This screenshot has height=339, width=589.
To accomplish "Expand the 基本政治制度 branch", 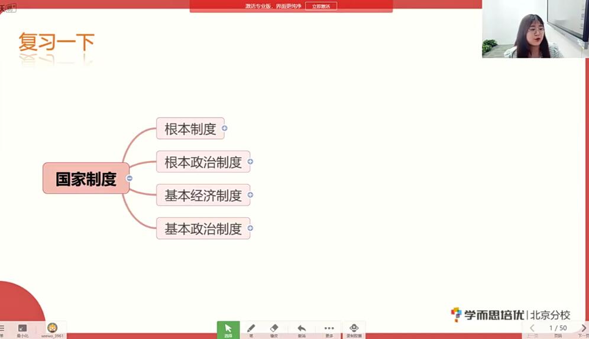I will point(250,228).
